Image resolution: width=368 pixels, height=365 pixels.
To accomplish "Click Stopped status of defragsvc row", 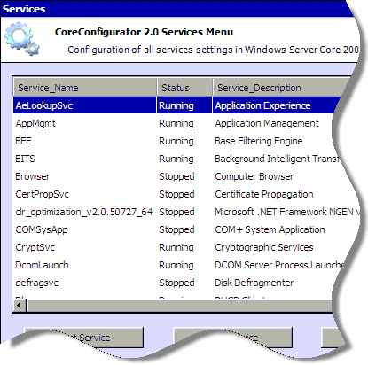I will tap(176, 283).
